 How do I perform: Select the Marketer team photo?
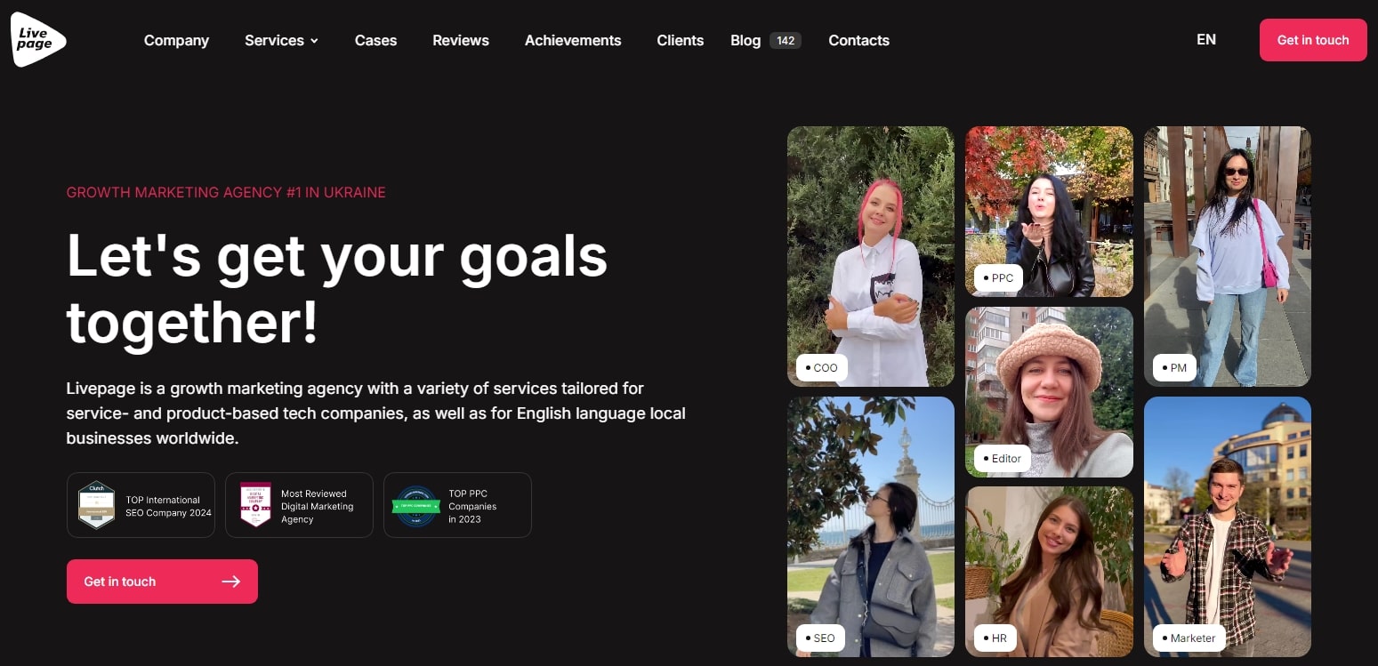(x=1228, y=526)
